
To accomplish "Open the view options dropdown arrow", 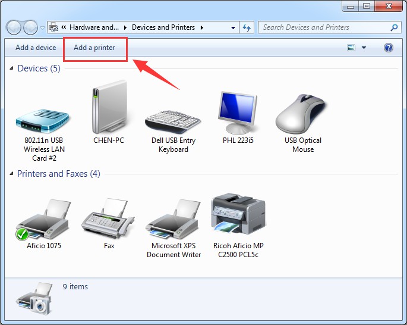I will click(364, 48).
